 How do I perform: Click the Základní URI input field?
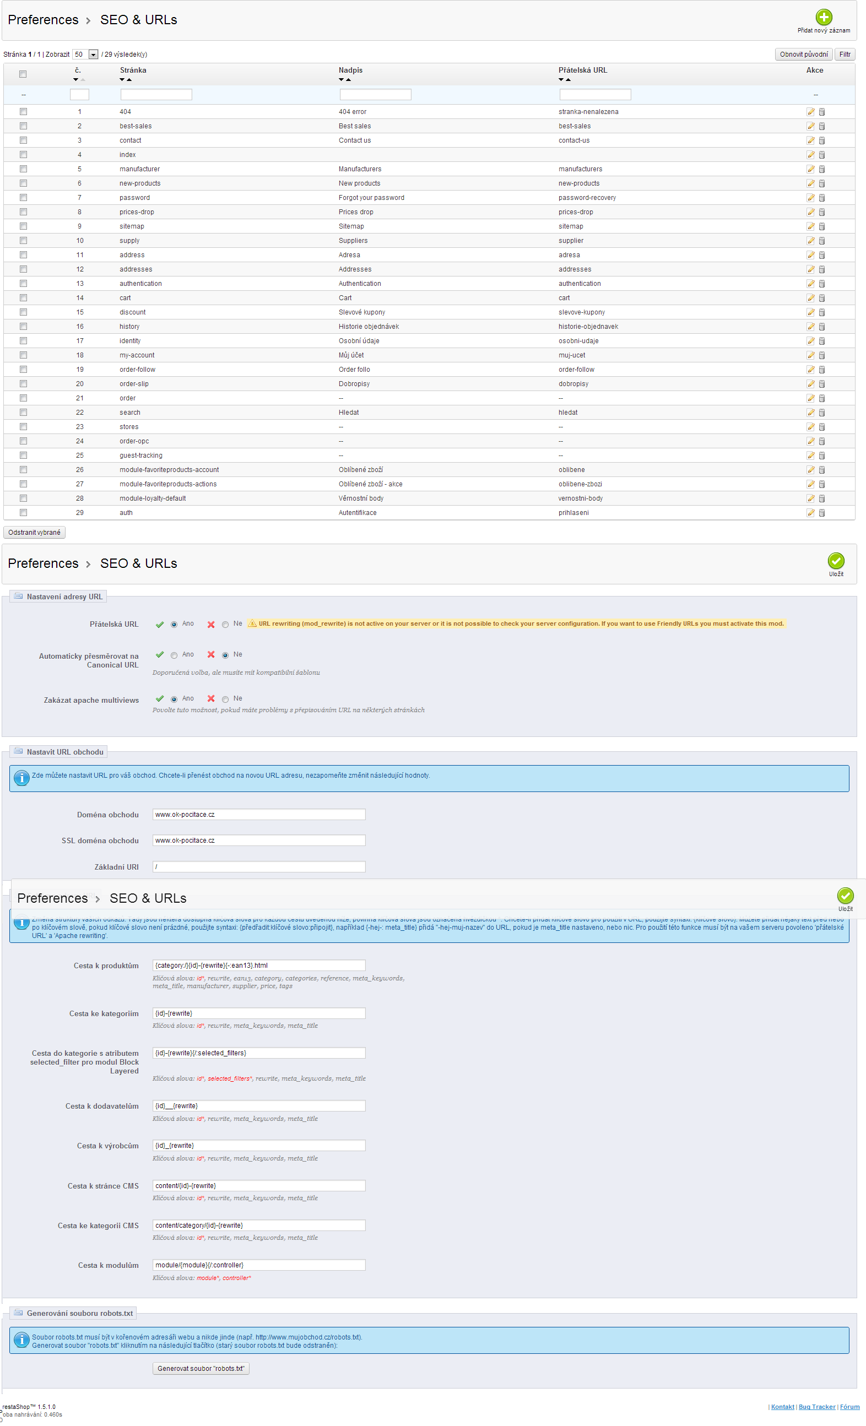tap(259, 866)
